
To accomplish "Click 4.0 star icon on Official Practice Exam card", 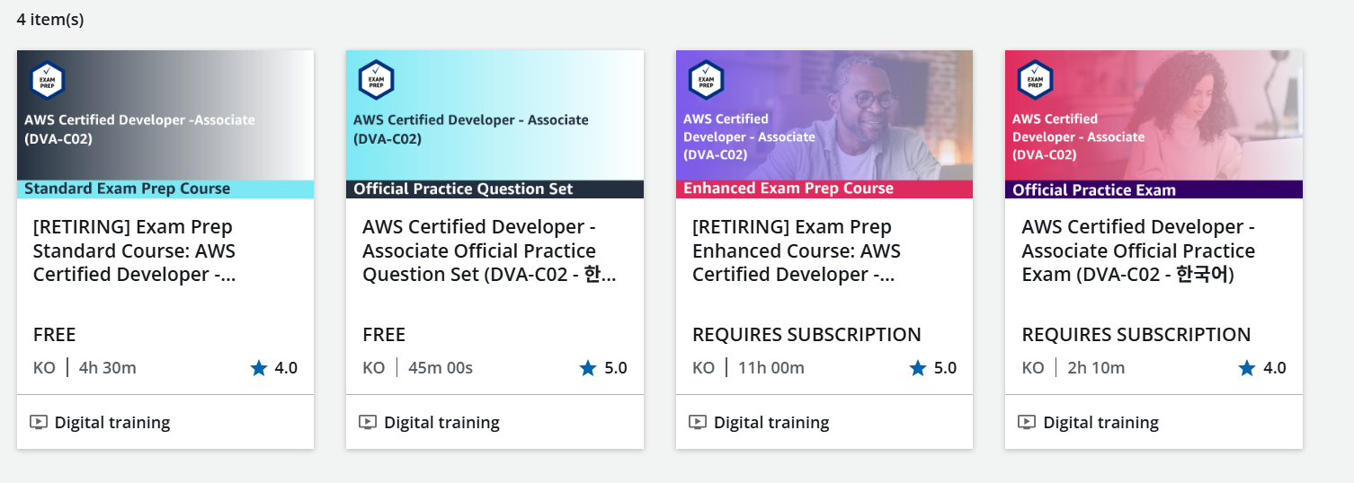I will point(1247,367).
